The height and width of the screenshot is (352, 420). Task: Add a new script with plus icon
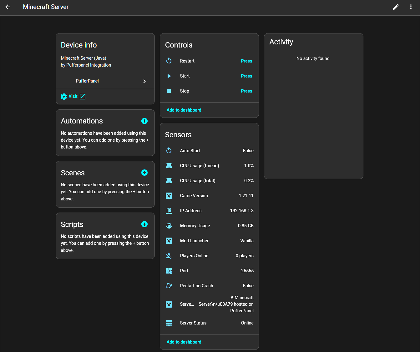click(144, 224)
